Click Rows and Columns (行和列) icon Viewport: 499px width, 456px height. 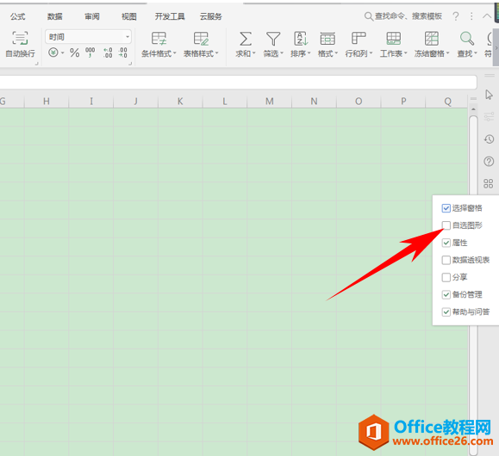pyautogui.click(x=359, y=39)
